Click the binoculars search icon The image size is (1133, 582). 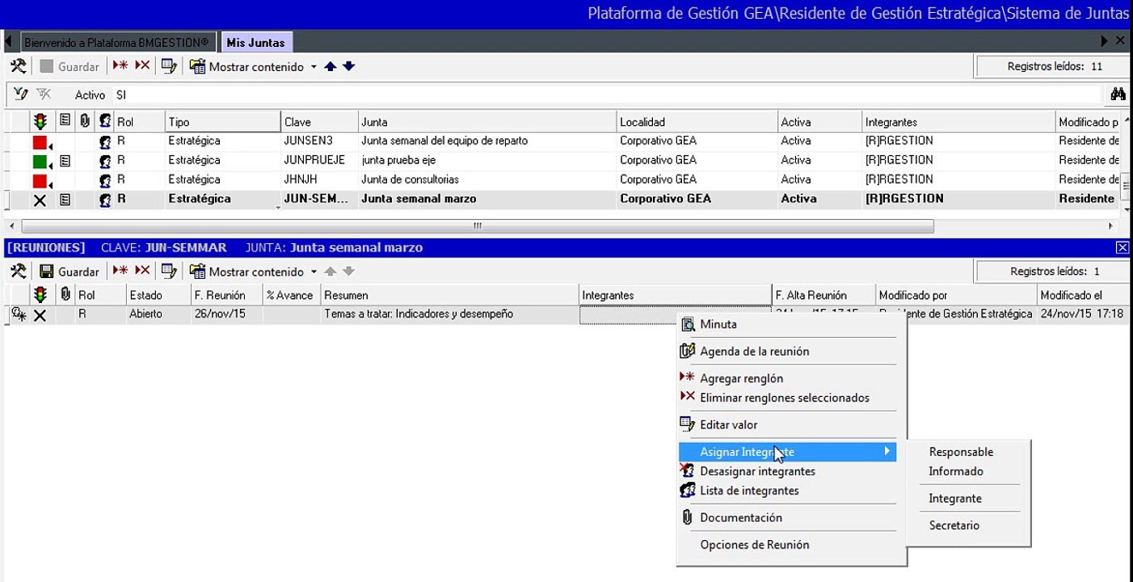[x=1118, y=95]
